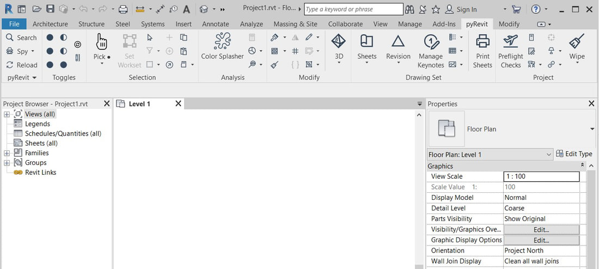Select the Level 1 view tab
599x269 pixels.
(x=139, y=104)
